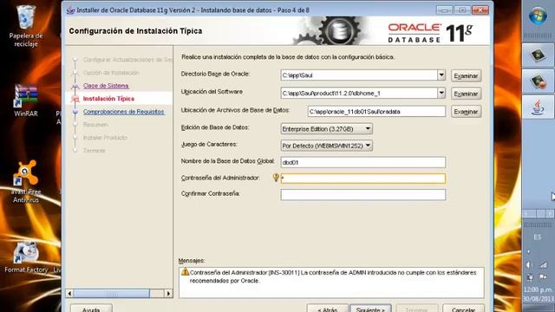Click the Siguiente button
This screenshot has width=555, height=312.
coord(370,309)
